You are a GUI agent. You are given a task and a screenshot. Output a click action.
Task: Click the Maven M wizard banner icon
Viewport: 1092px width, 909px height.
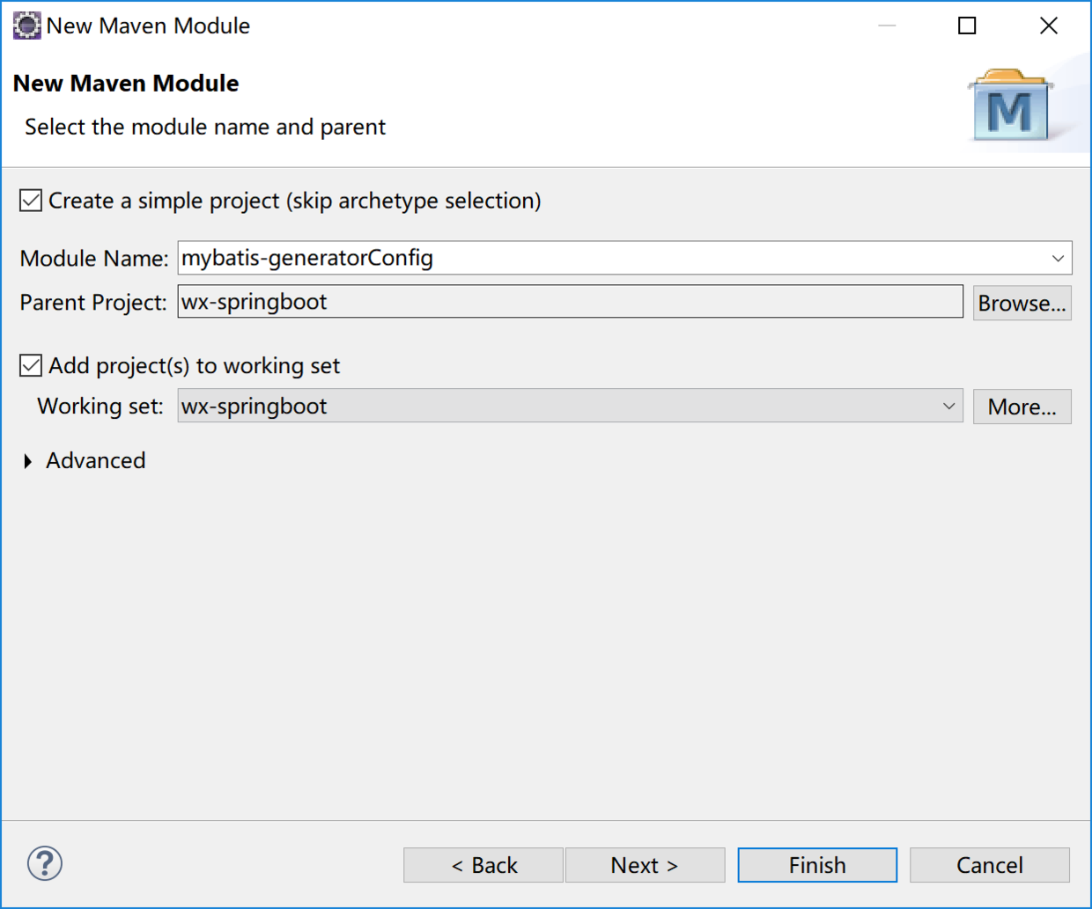(1010, 109)
